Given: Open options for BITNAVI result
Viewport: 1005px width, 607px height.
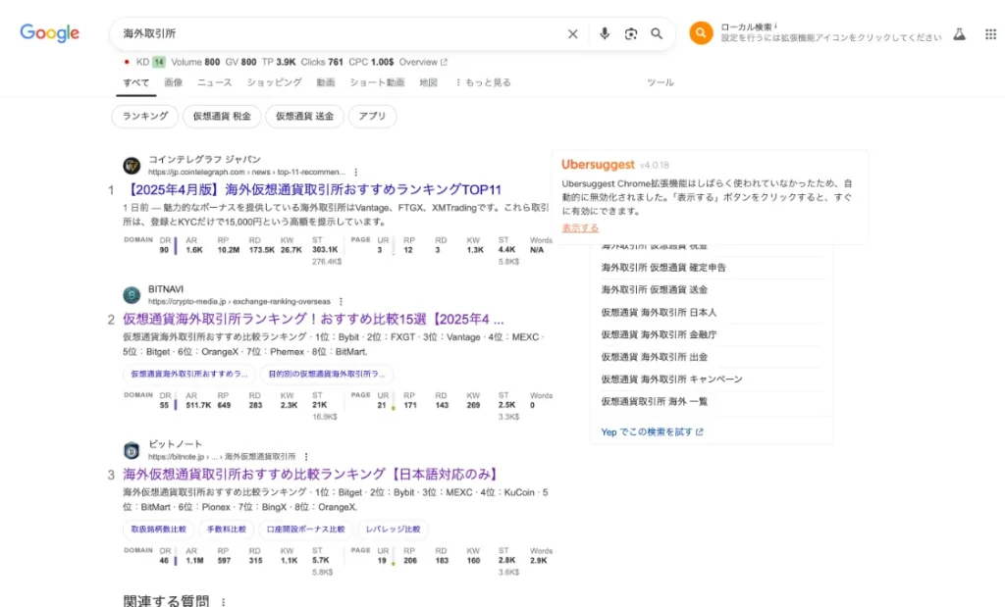Looking at the screenshot, I should [x=341, y=302].
